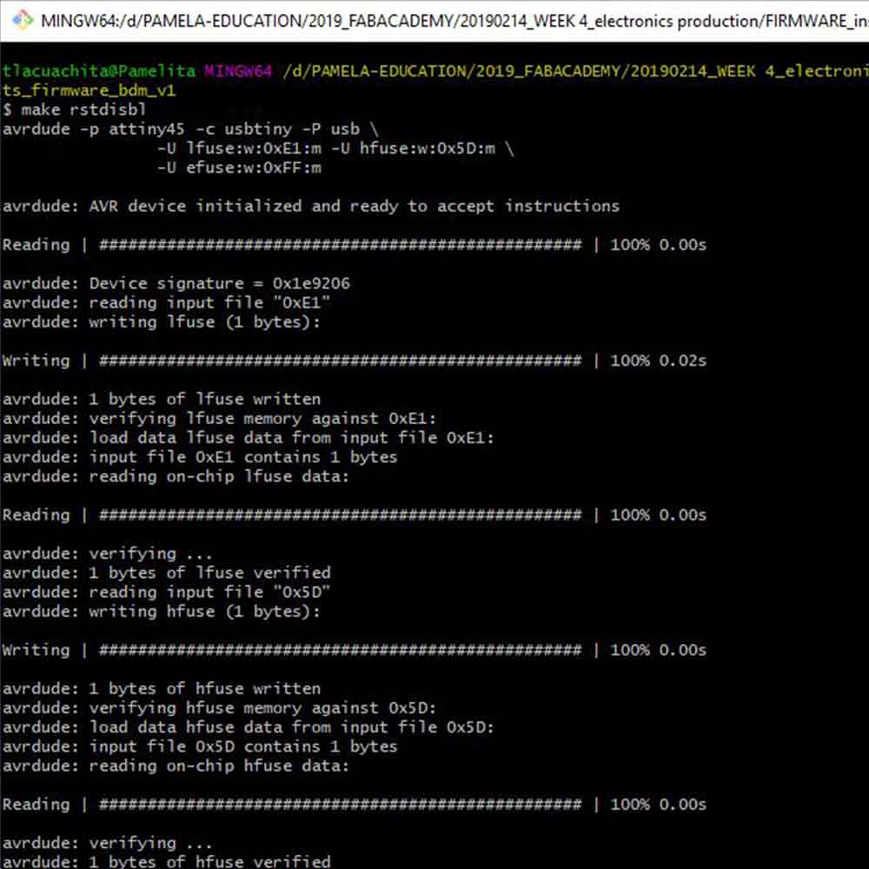Click 'verifying hfuse memory against 0x5D:' line

[x=220, y=707]
